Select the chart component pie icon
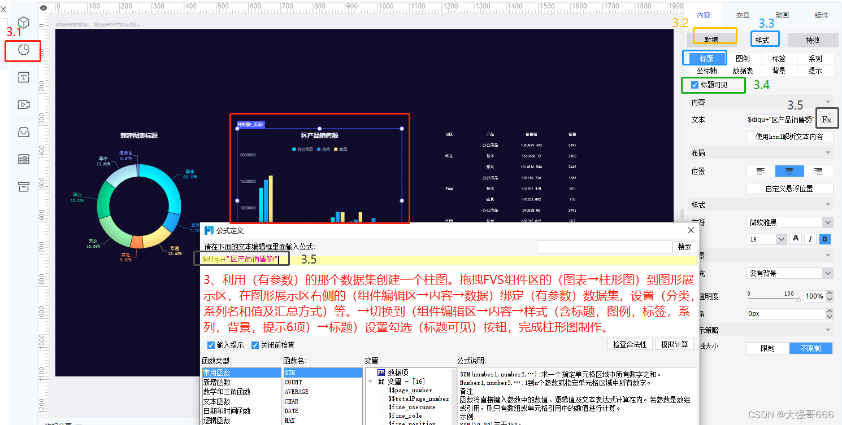 click(x=24, y=50)
